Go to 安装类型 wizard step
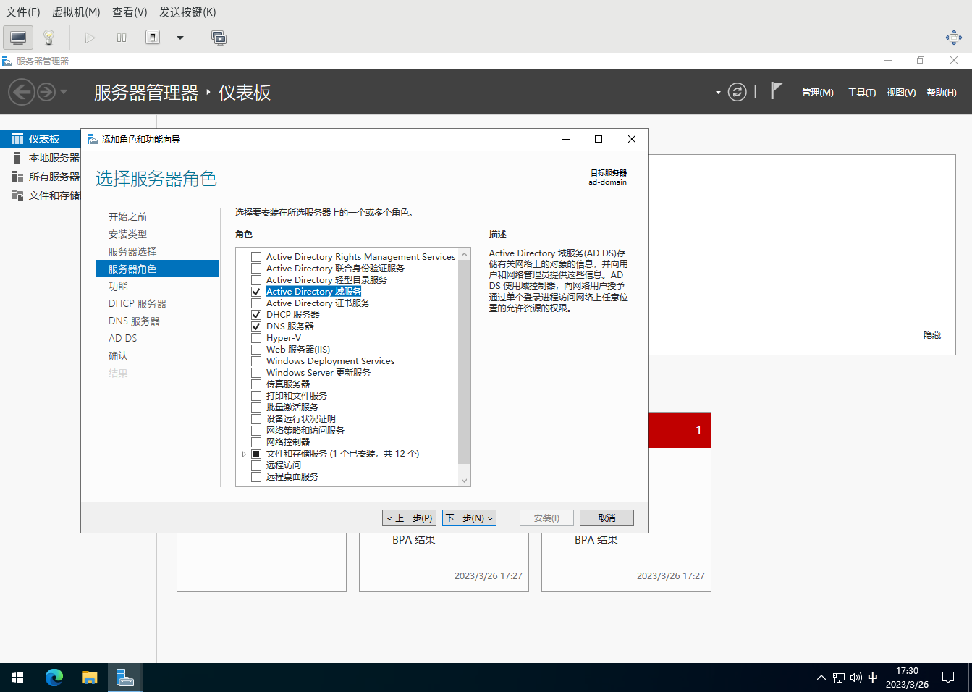Viewport: 972px width, 692px height. coord(128,235)
